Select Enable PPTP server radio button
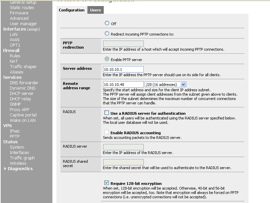The image size is (270, 203). point(107,59)
